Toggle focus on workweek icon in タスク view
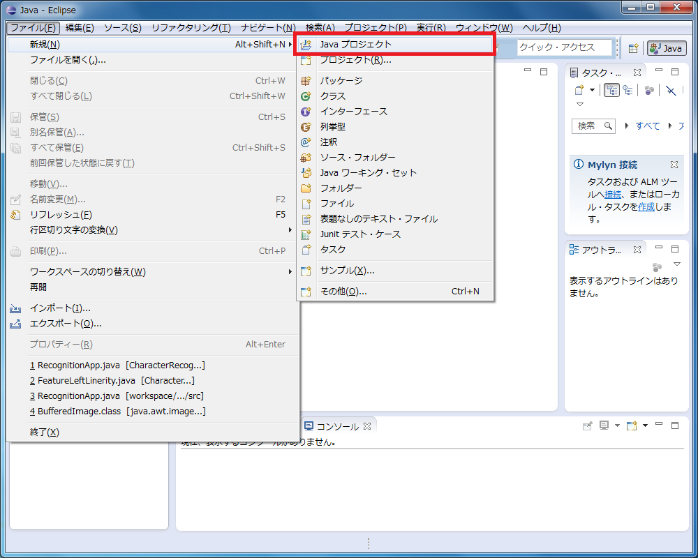Screen dimensions: 698x558 (x=649, y=91)
